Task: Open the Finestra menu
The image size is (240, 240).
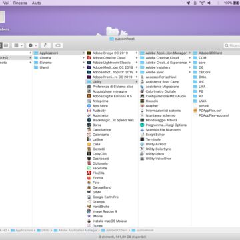Action: point(20,3)
